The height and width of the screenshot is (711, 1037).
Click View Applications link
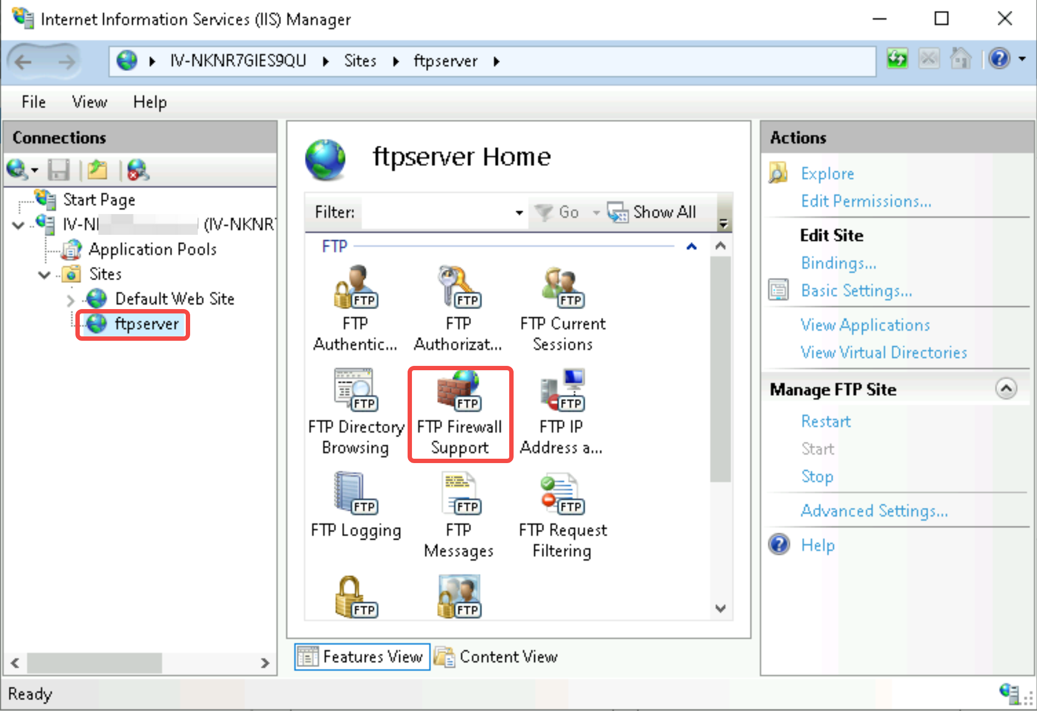(865, 325)
